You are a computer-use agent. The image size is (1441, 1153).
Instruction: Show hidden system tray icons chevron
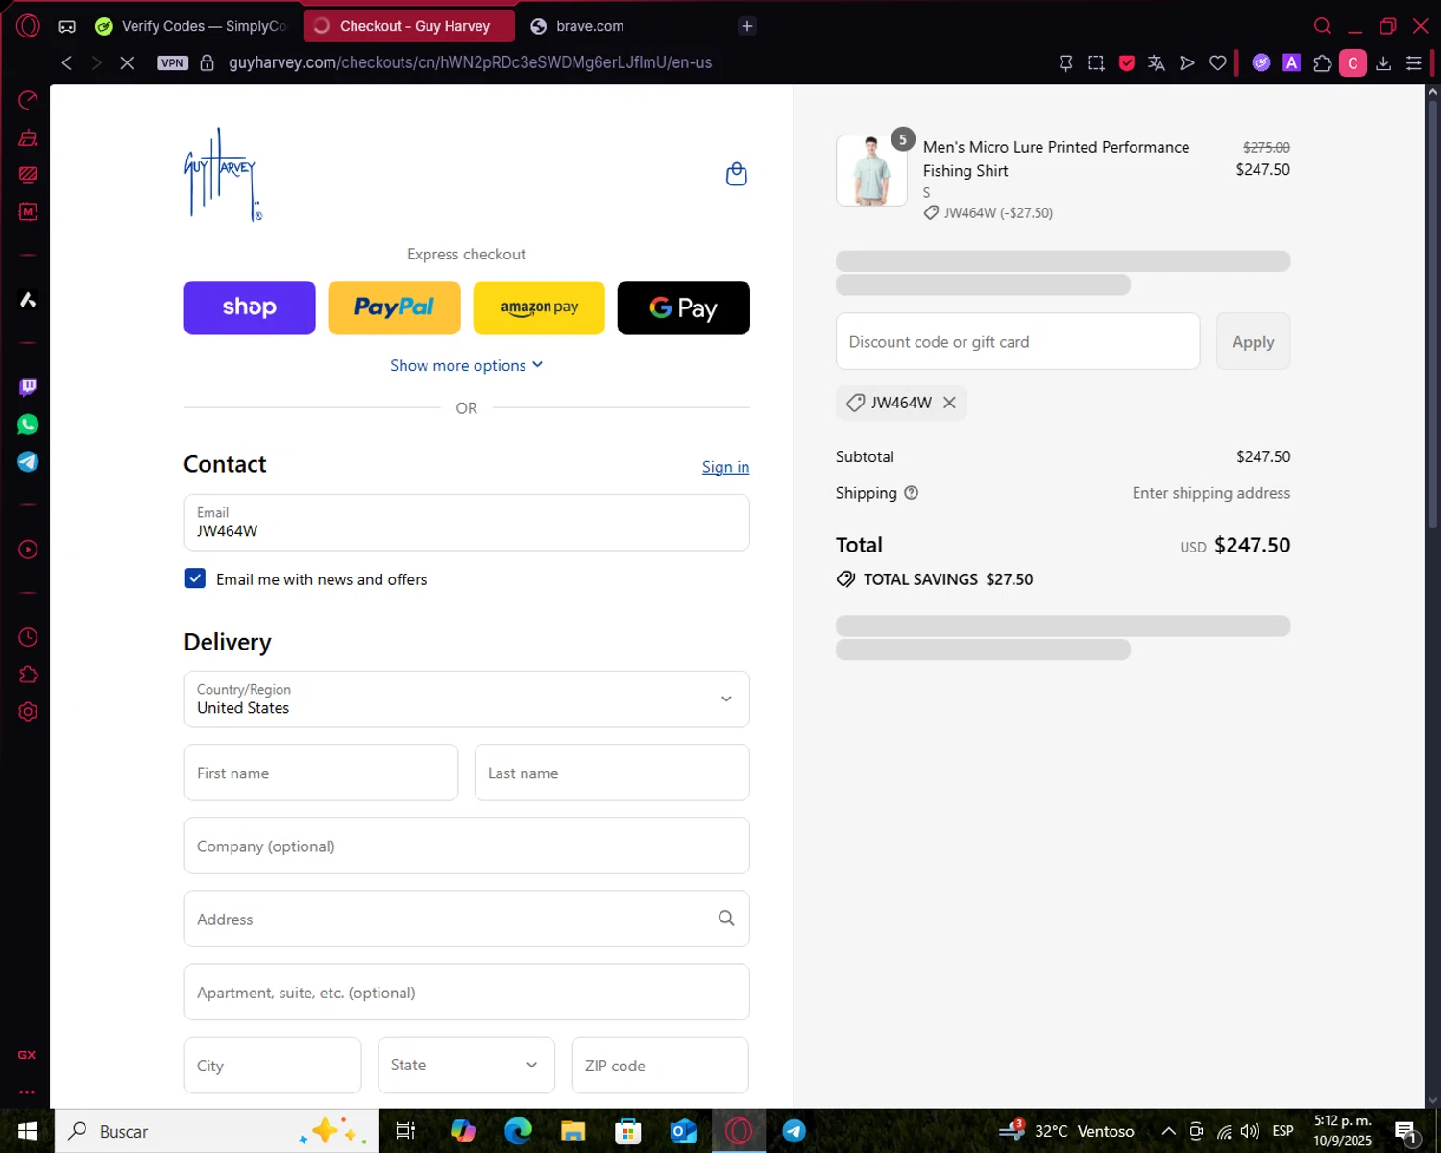pos(1169,1131)
